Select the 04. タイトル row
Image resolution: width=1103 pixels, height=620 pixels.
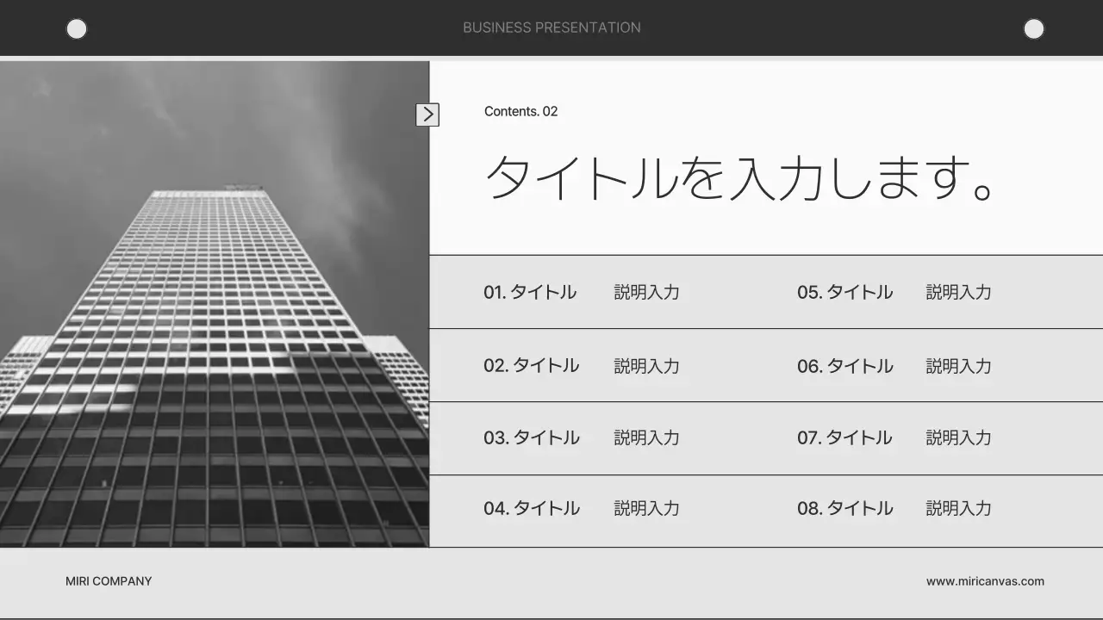[532, 508]
